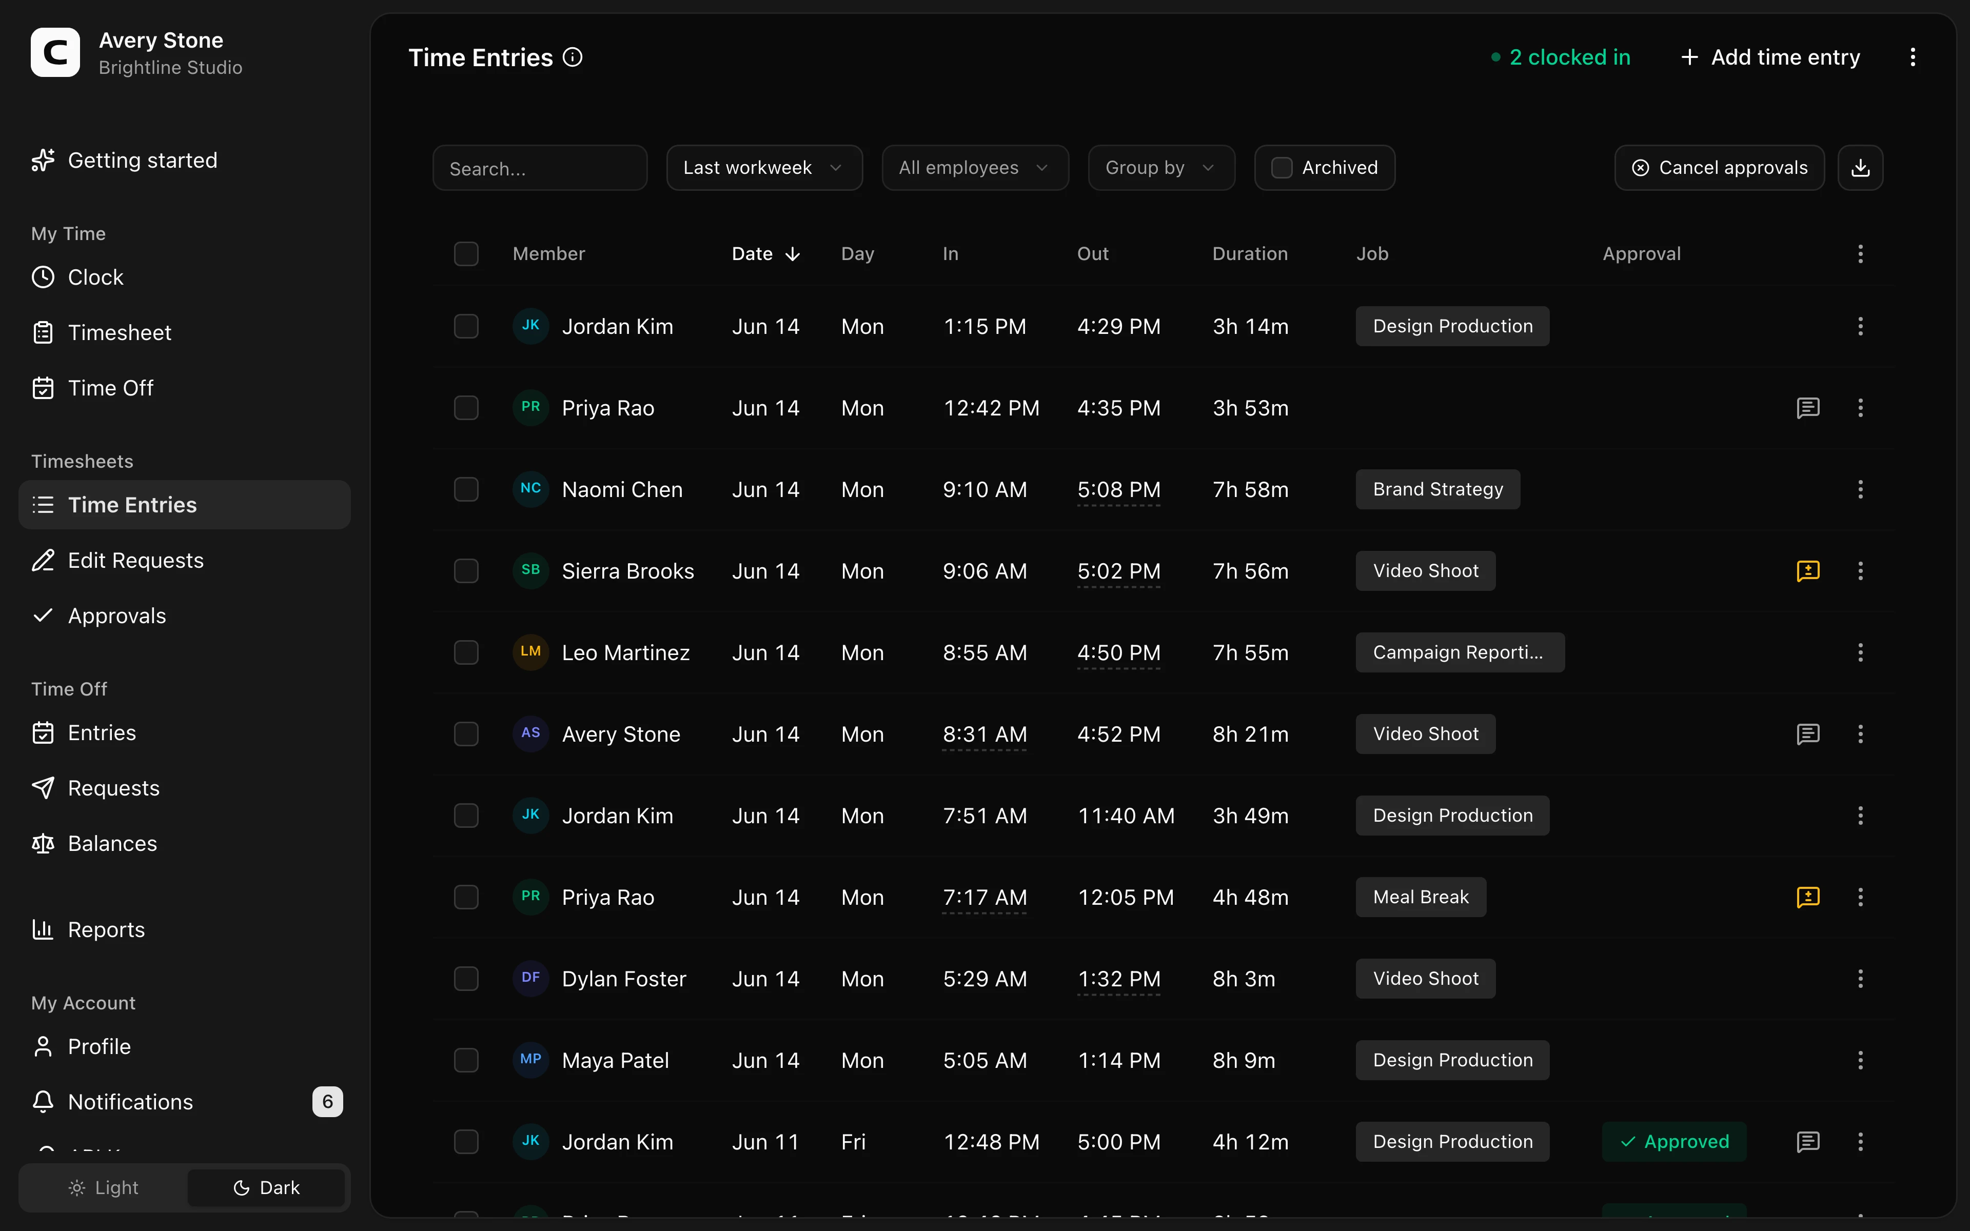Go to Approvals in the sidebar
Viewport: 1970px width, 1231px height.
pyautogui.click(x=185, y=617)
